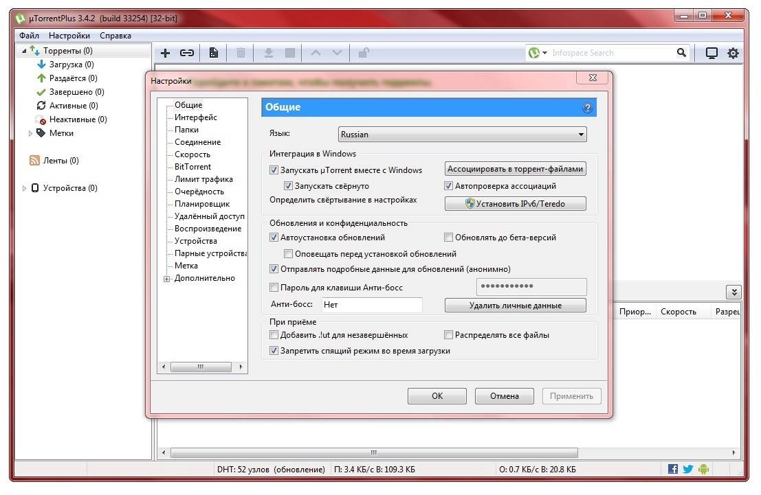The height and width of the screenshot is (495, 761).
Task: Click the Anti-boss password field
Action: 531,287
